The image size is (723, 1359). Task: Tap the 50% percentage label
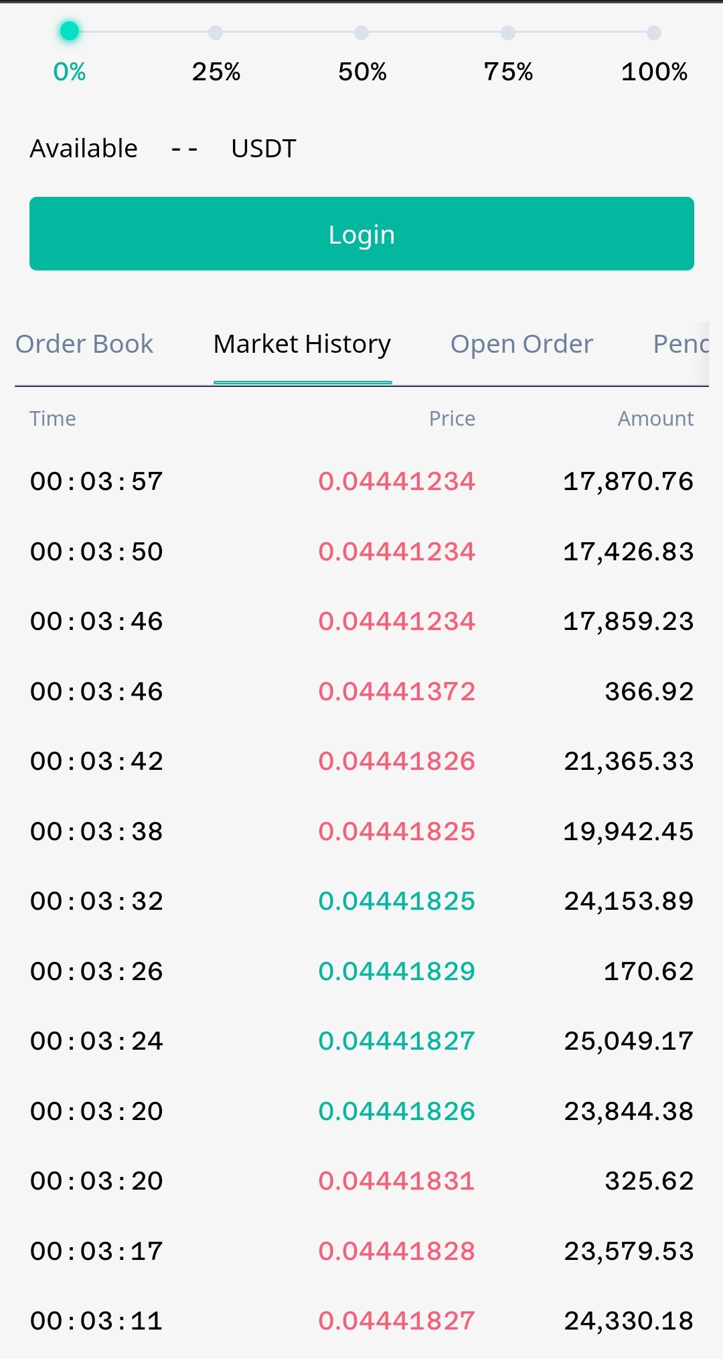pyautogui.click(x=362, y=72)
